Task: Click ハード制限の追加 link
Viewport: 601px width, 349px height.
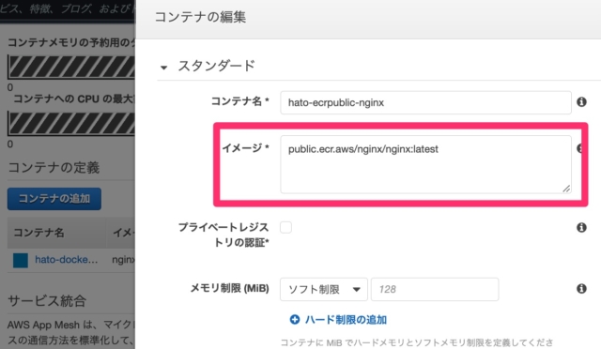Action: pyautogui.click(x=346, y=320)
